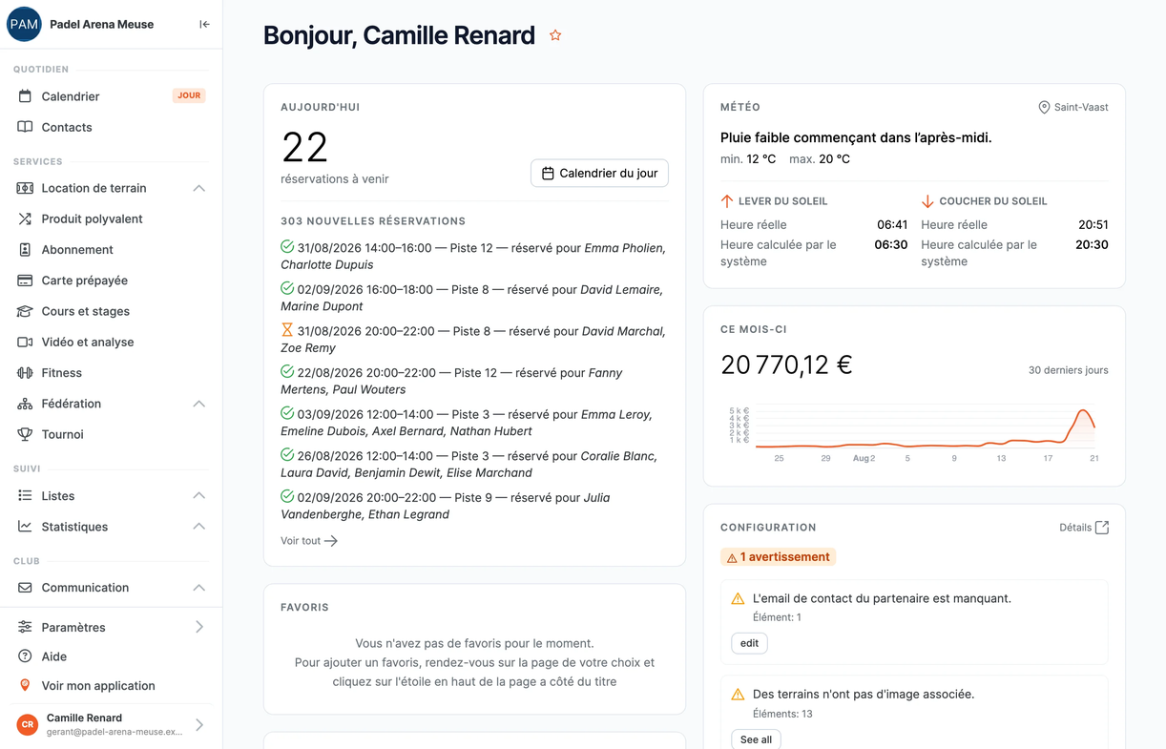Expand the Location de terrain submenu chevron
The image size is (1166, 749).
coord(199,188)
